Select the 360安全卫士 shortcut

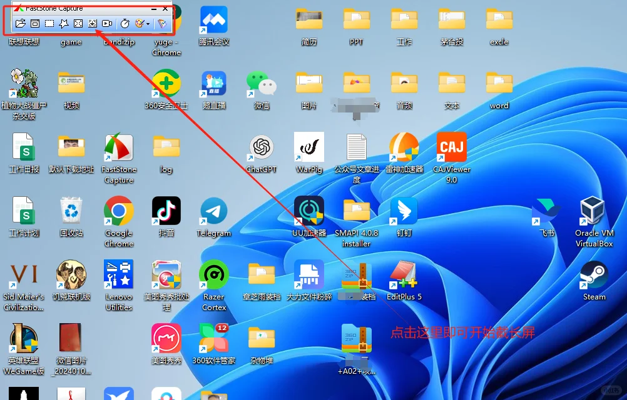(x=166, y=90)
